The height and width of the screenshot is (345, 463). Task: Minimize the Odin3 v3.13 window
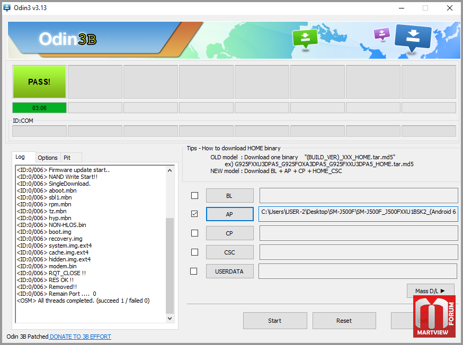pos(402,8)
